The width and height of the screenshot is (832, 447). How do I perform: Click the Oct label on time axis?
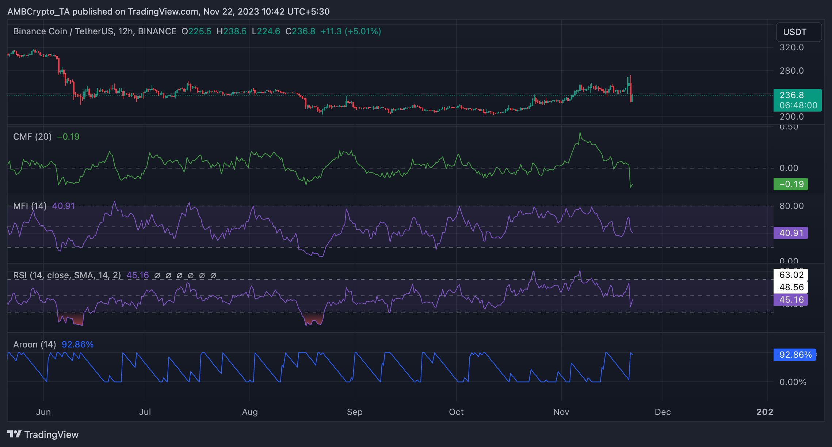[x=456, y=412]
